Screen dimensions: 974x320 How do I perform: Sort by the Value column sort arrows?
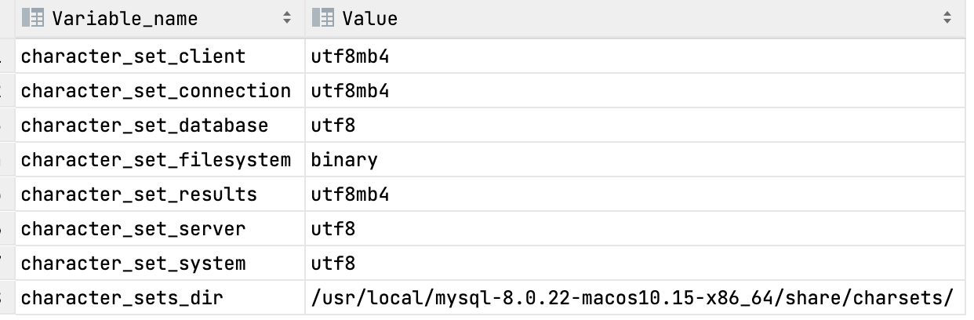pos(947,18)
